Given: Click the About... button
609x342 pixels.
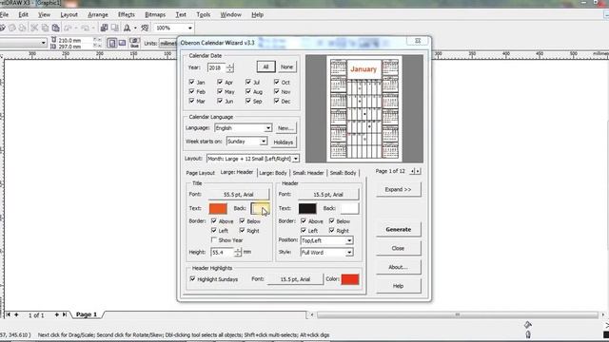Looking at the screenshot, I should pyautogui.click(x=398, y=267).
